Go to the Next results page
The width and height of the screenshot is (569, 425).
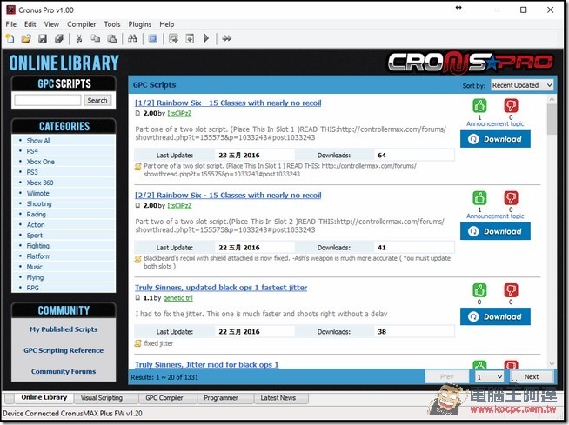pyautogui.click(x=531, y=376)
